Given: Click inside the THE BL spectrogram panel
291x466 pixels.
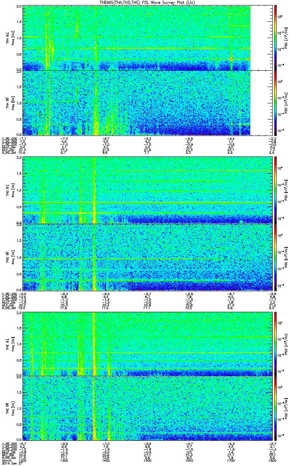Looking at the screenshot, I should [147, 343].
